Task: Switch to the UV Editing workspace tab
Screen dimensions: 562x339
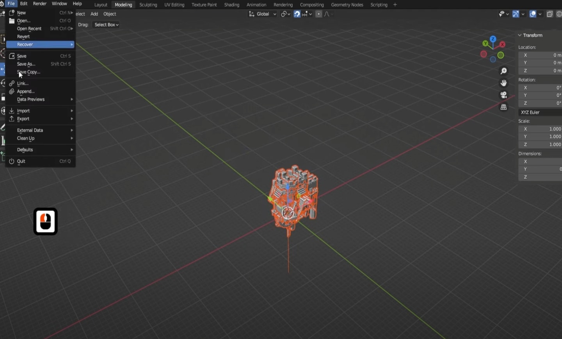Action: click(174, 5)
